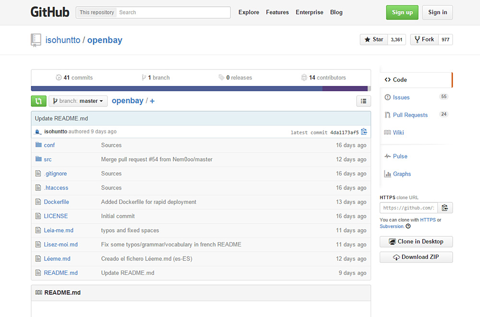Copy the latest commit SHA clipboard icon

tap(364, 131)
